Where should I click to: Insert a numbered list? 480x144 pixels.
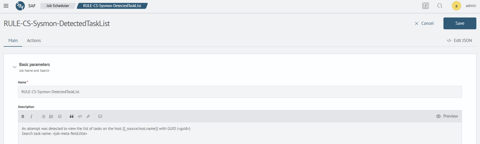pos(51,116)
